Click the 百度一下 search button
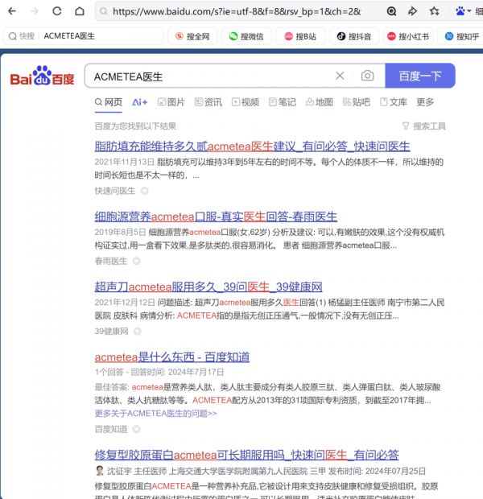The height and width of the screenshot is (499, 483). [420, 76]
